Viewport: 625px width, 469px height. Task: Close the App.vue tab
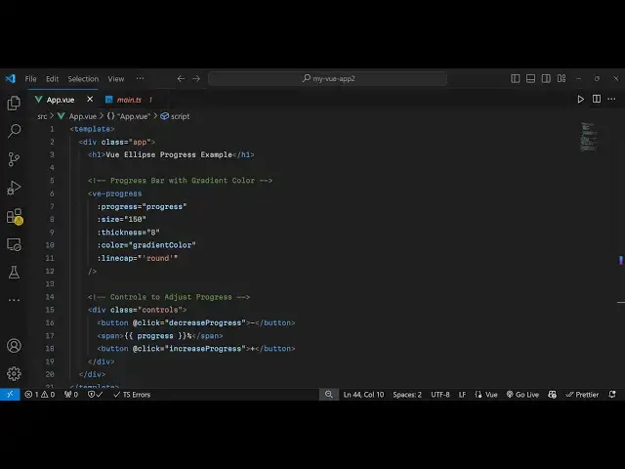pyautogui.click(x=90, y=99)
